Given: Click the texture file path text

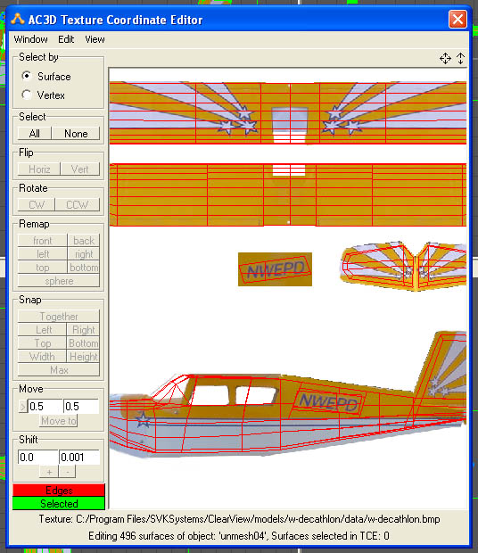Looking at the screenshot, I should 239,519.
